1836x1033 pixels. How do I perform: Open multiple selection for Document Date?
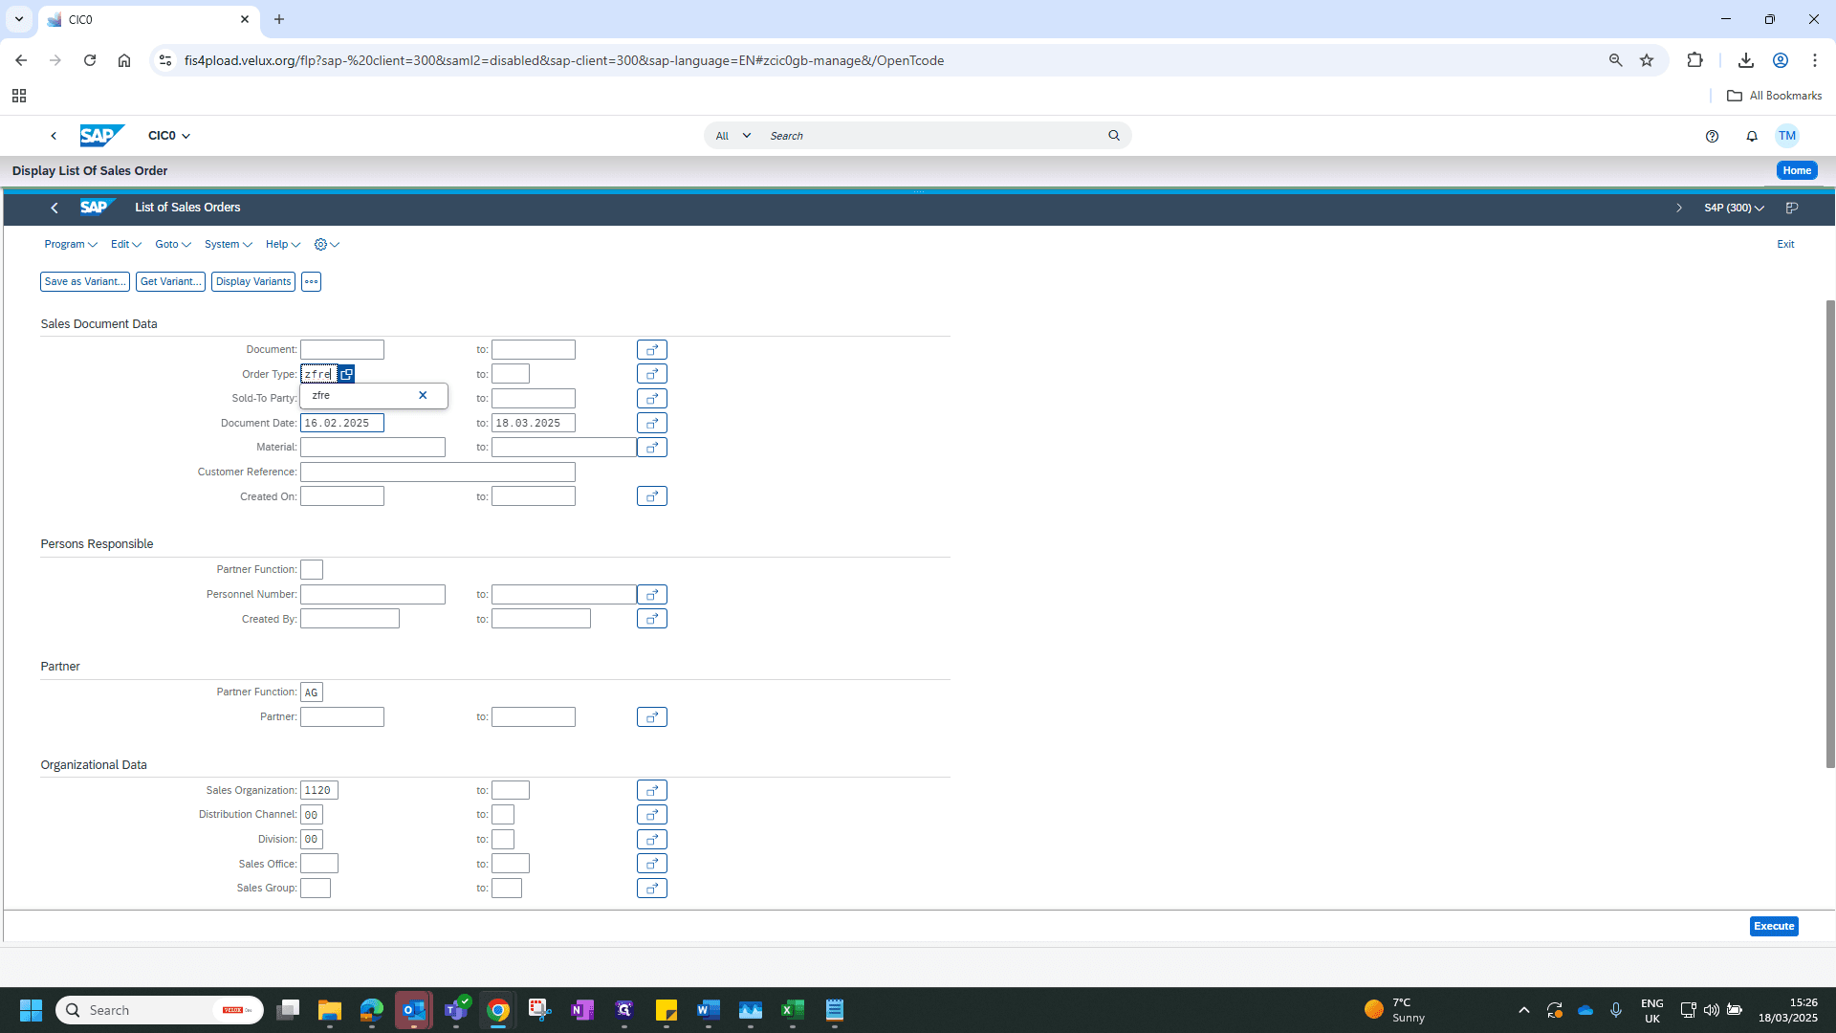click(651, 423)
